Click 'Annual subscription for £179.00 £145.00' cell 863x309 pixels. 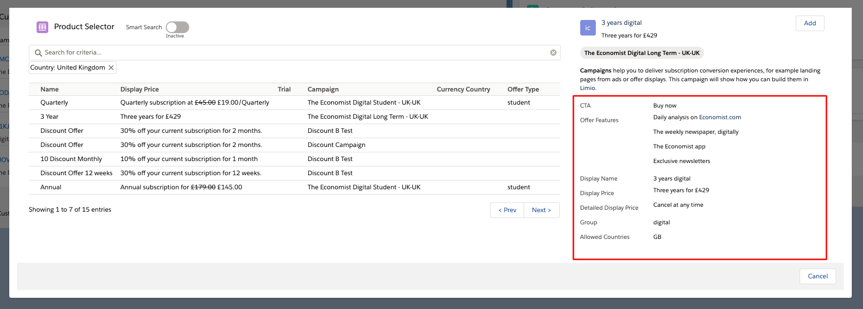point(181,187)
